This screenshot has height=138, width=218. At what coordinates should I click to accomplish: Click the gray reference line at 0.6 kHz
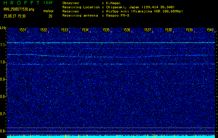(111, 131)
